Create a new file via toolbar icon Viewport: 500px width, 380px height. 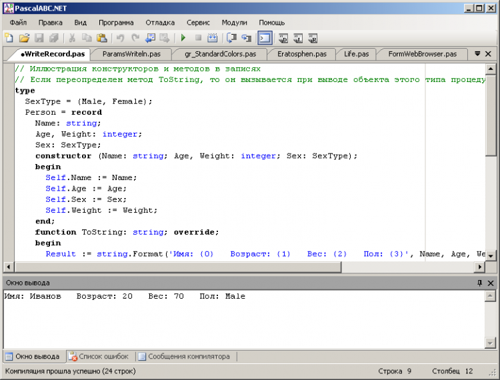point(9,38)
